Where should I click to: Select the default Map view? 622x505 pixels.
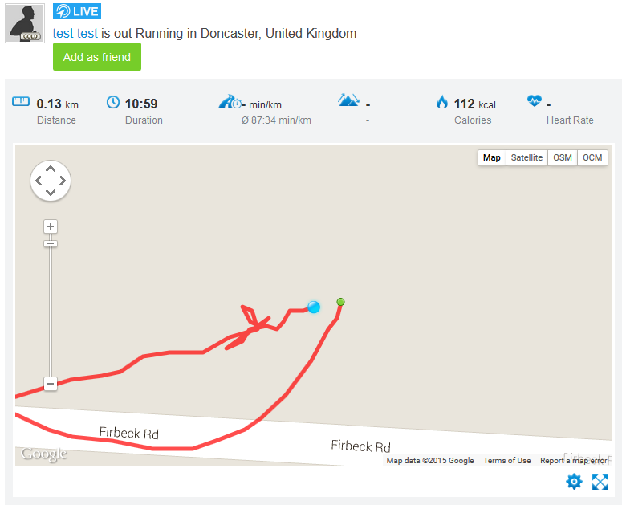(491, 157)
